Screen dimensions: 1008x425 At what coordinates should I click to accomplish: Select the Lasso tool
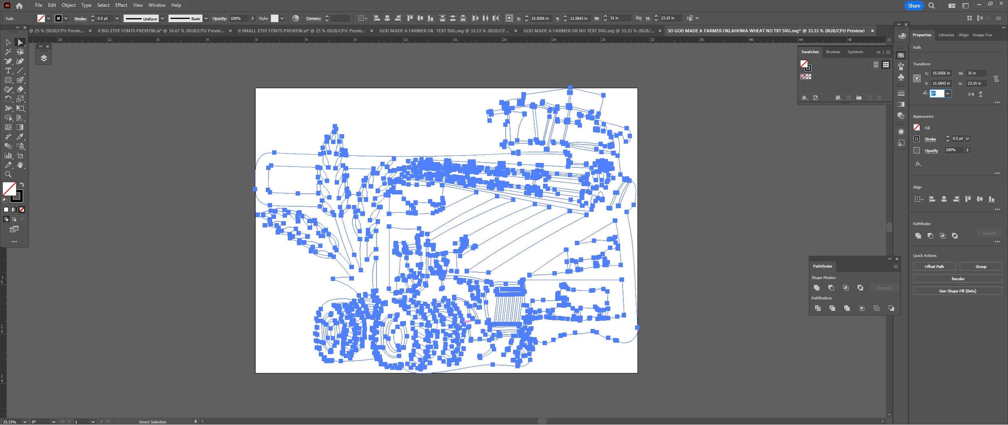(20, 52)
